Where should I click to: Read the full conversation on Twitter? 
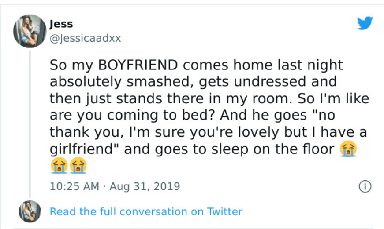146,211
